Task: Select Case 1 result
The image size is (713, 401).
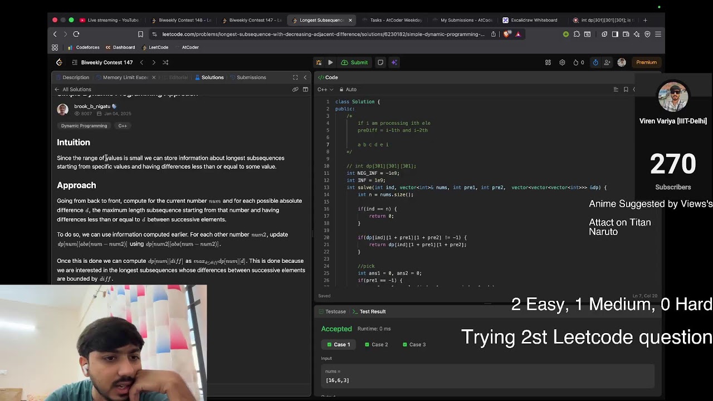Action: pyautogui.click(x=338, y=345)
